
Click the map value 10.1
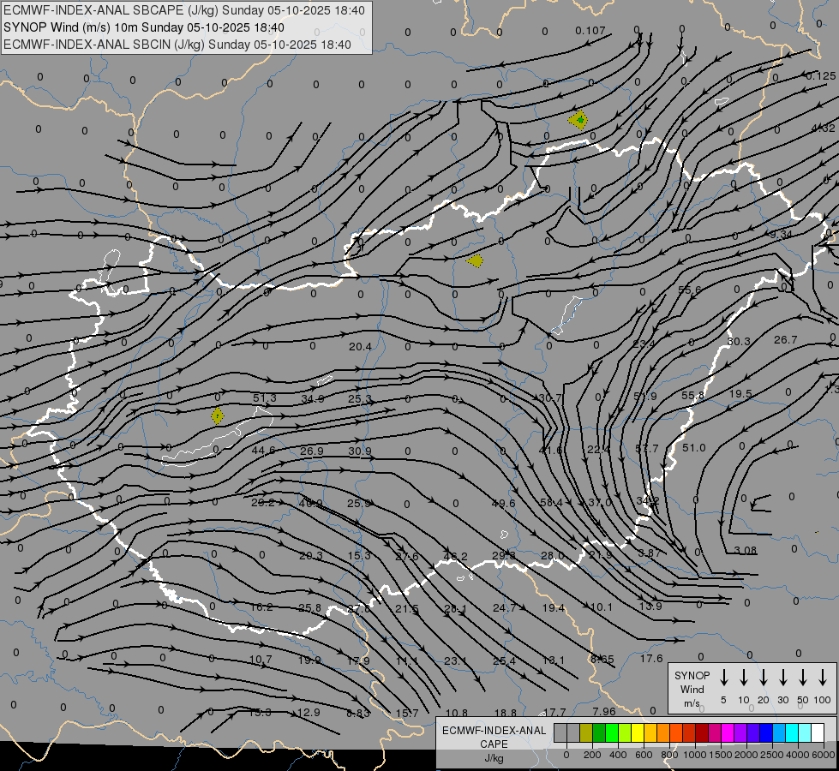[602, 607]
